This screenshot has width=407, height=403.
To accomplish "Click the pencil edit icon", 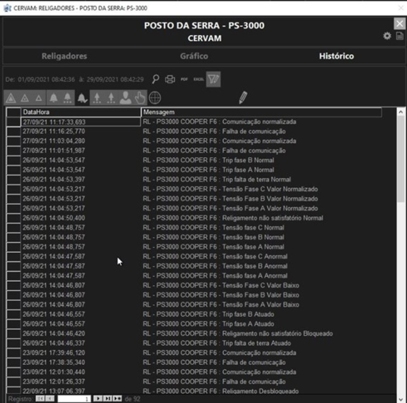I will tap(243, 97).
